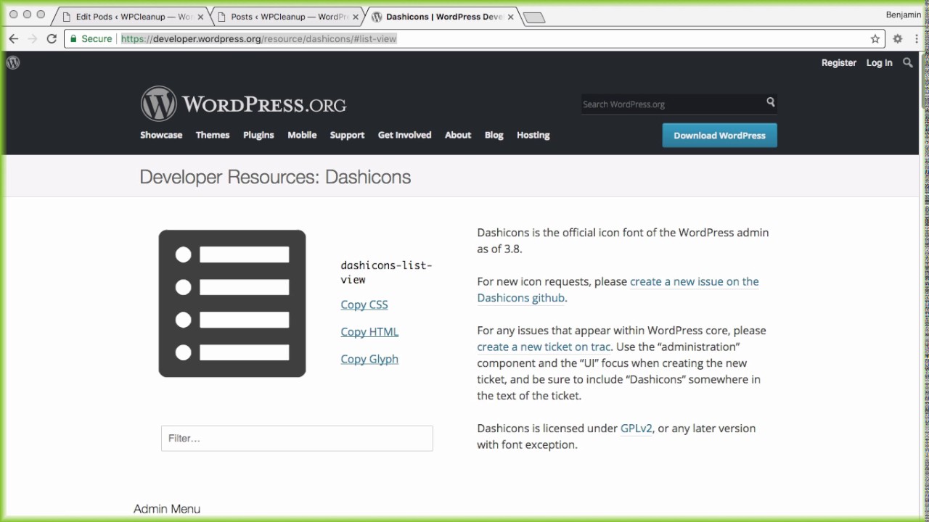The height and width of the screenshot is (522, 929).
Task: Open the Hosting menu item
Action: click(533, 136)
